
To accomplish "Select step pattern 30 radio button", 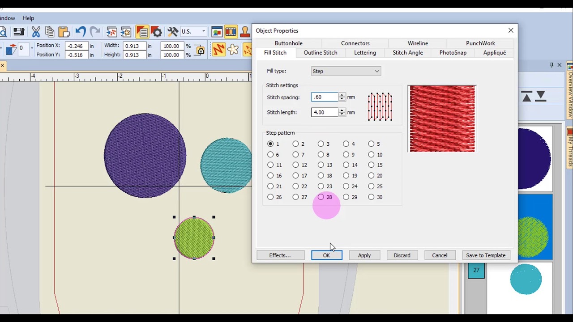I will [x=371, y=197].
